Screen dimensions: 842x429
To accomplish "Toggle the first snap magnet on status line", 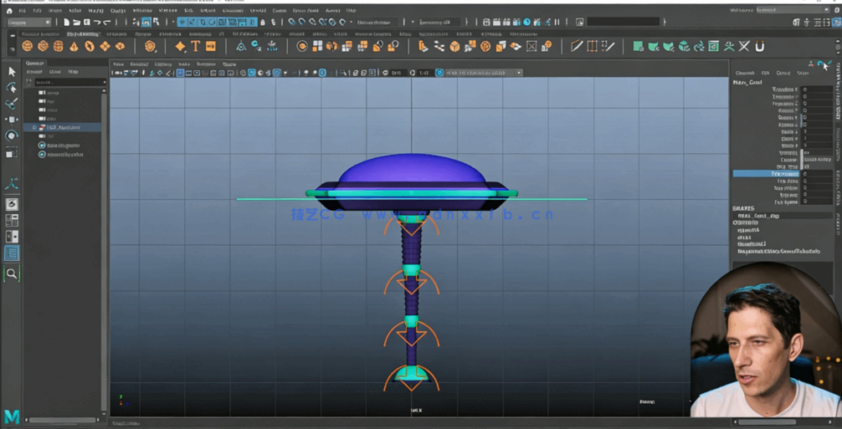I will 292,23.
